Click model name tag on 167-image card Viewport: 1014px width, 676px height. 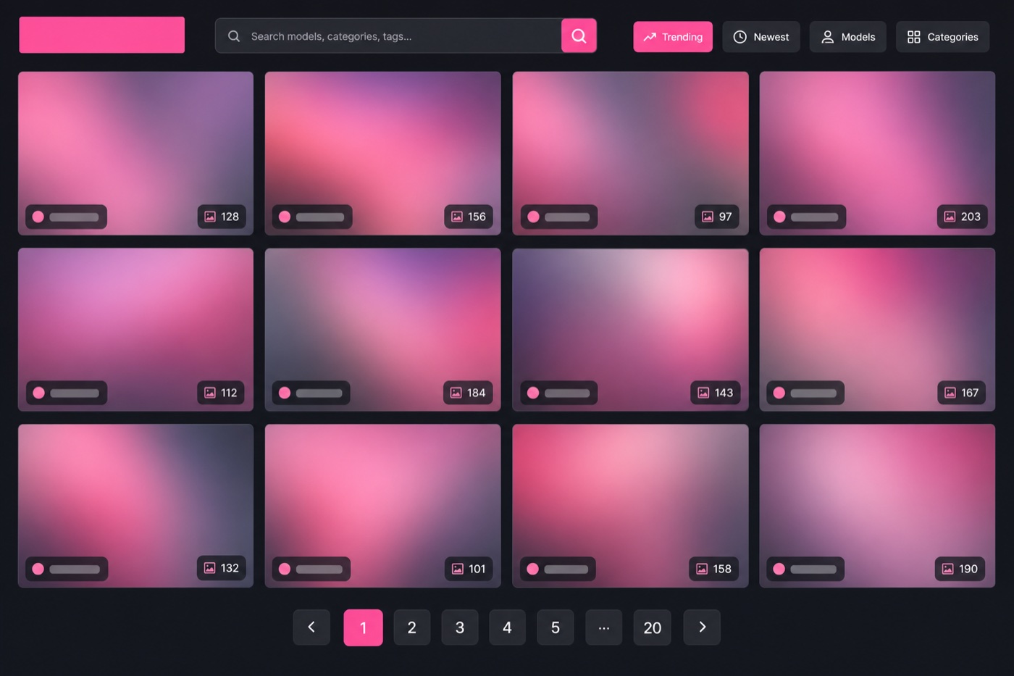(805, 393)
